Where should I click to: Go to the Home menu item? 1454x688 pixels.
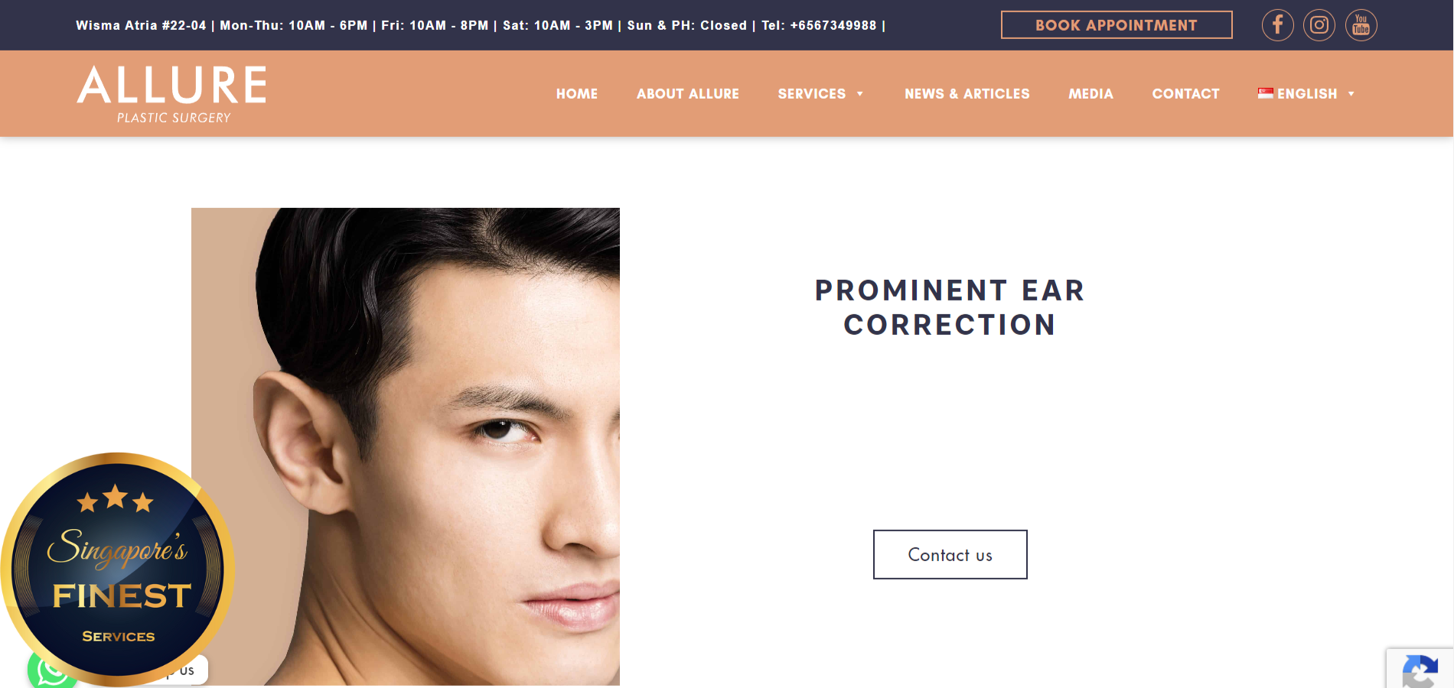(x=577, y=94)
